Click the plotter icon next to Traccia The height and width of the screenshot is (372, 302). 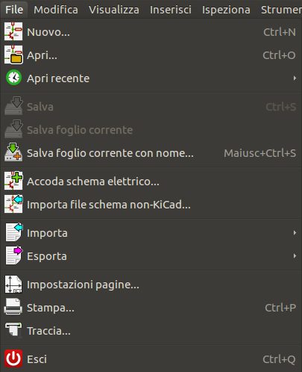coord(13,330)
